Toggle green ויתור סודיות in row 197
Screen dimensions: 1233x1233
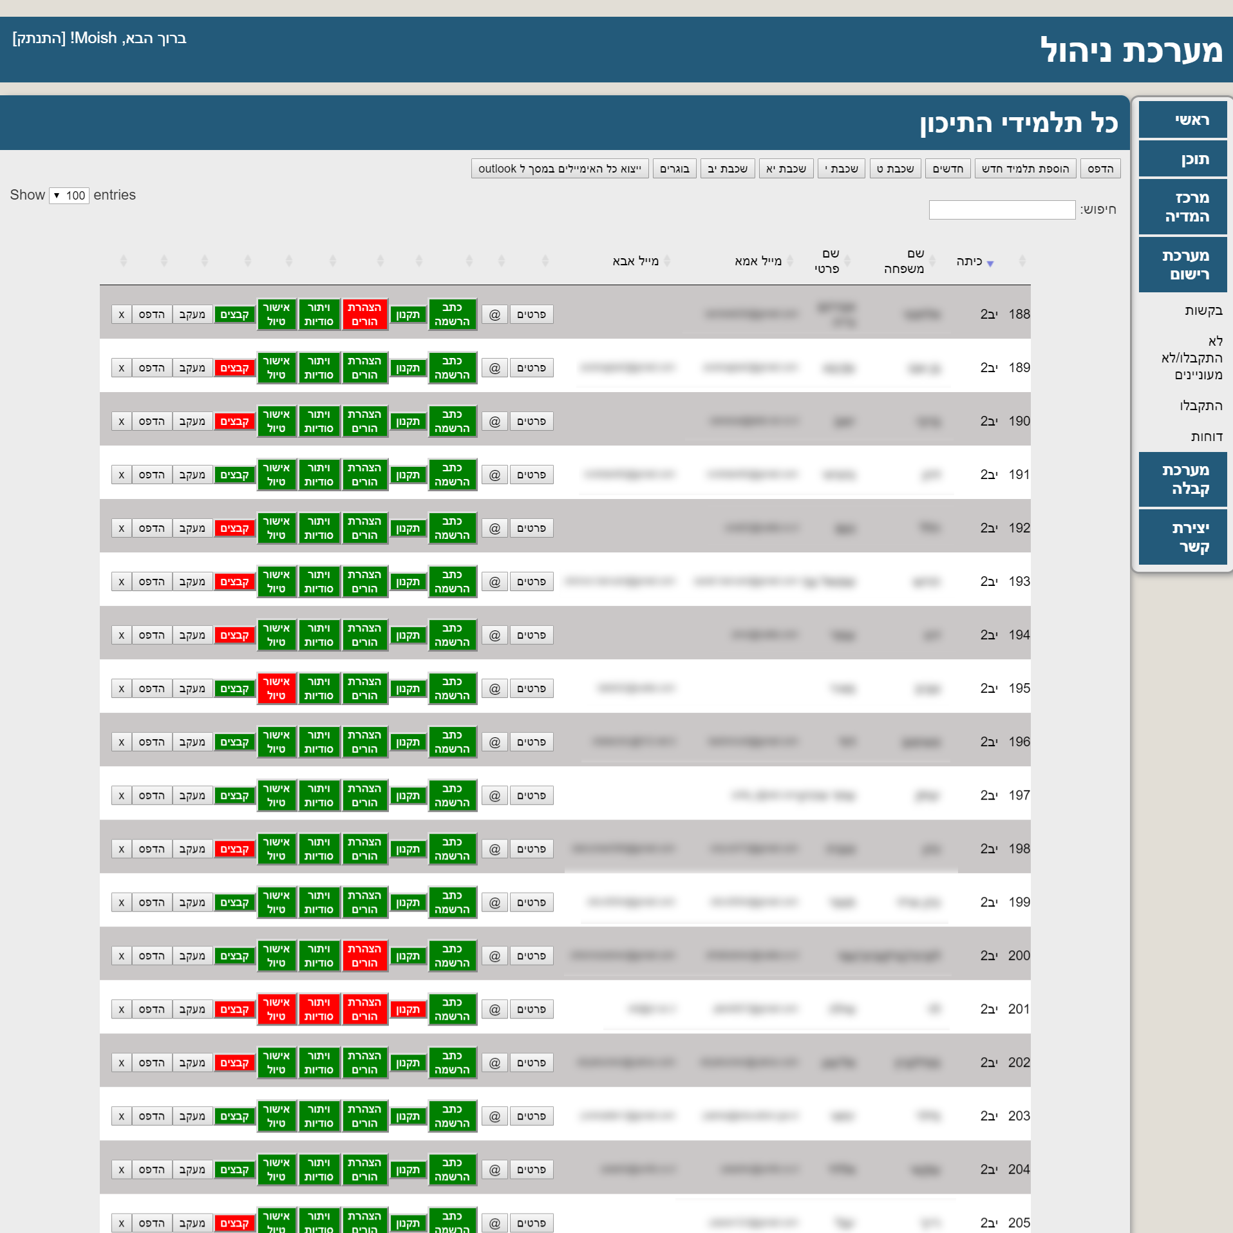pyautogui.click(x=319, y=795)
